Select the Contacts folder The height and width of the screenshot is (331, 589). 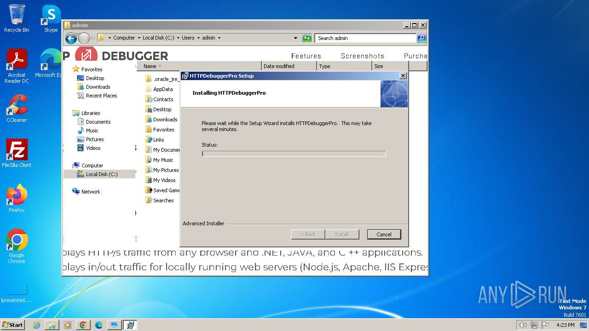[159, 99]
